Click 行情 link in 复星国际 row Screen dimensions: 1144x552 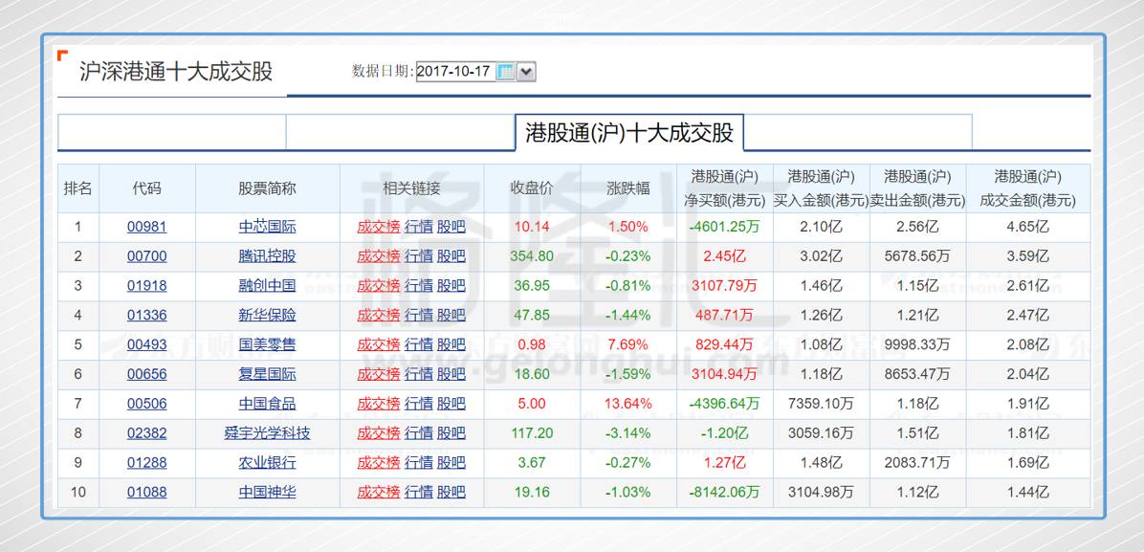click(x=419, y=374)
